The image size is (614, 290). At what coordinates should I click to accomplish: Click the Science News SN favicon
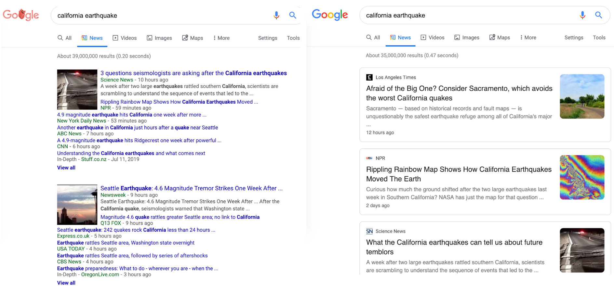click(x=369, y=231)
